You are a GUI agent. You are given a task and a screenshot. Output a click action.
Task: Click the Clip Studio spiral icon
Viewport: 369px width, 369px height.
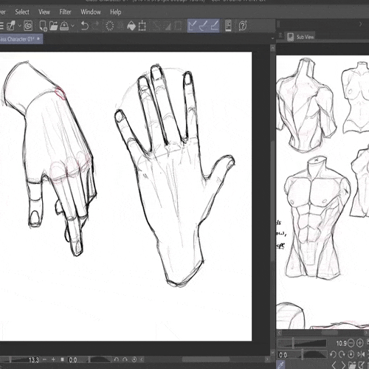(x=28, y=26)
